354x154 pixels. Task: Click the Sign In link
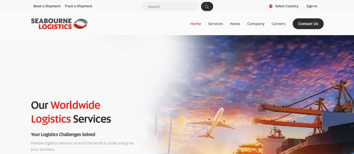pyautogui.click(x=312, y=6)
